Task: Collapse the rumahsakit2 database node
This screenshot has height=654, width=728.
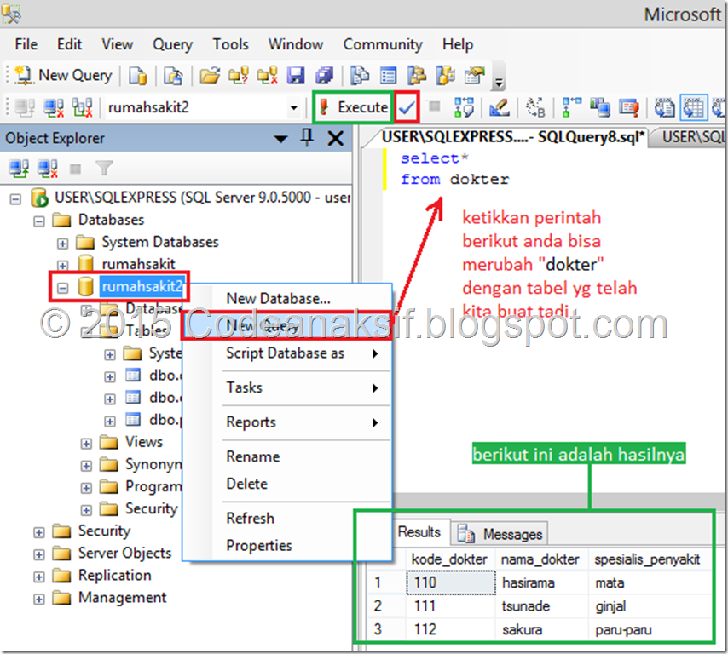Action: tap(63, 288)
